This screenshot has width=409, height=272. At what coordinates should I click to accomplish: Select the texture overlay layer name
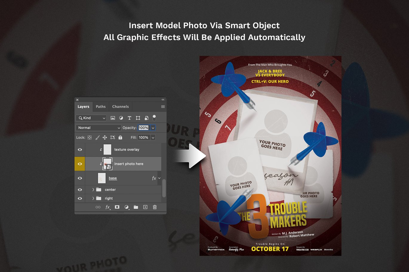tap(127, 150)
